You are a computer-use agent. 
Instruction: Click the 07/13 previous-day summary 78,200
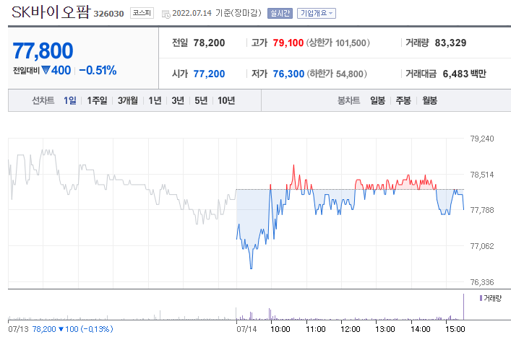60,329
